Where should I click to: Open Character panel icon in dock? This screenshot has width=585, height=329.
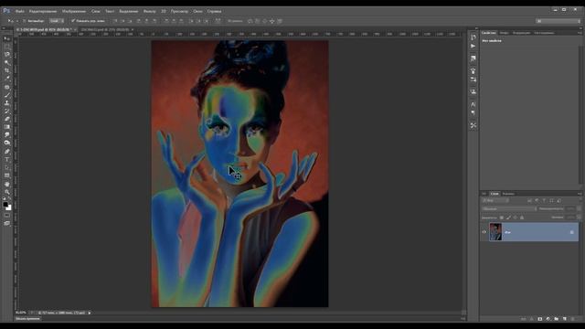click(x=473, y=104)
